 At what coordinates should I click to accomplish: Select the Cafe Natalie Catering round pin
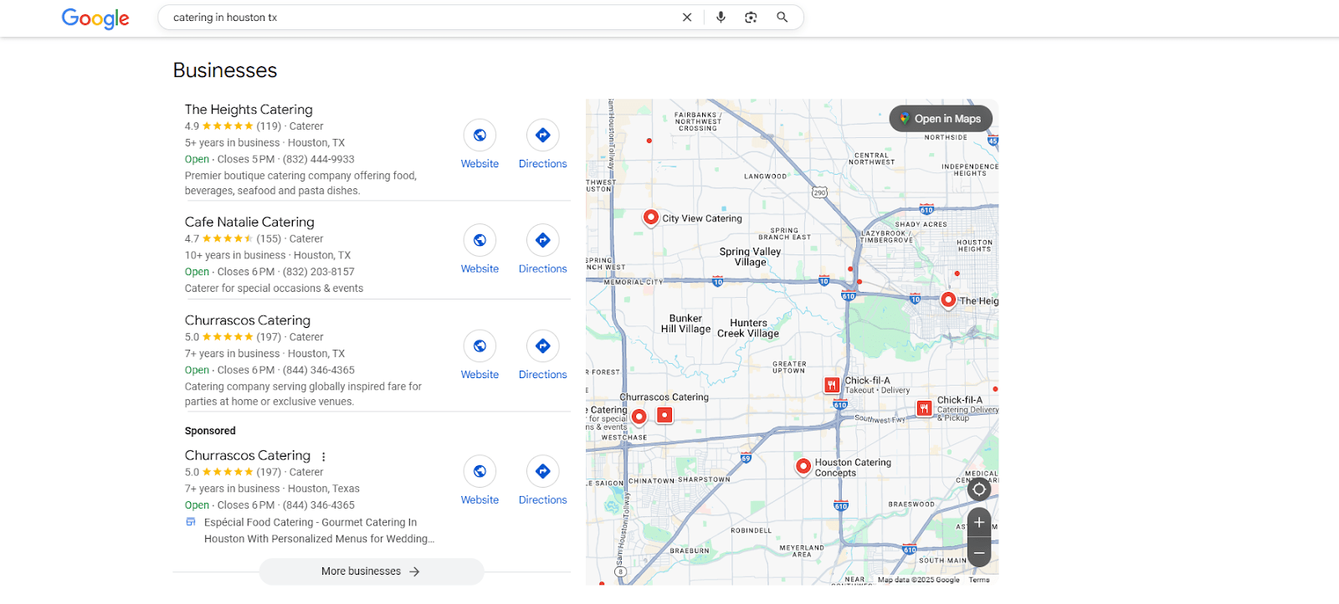pyautogui.click(x=639, y=416)
